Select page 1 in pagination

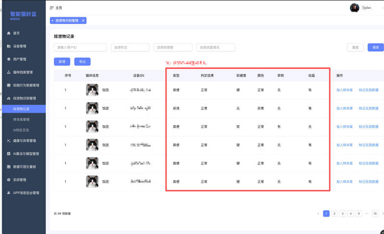pyautogui.click(x=326, y=213)
